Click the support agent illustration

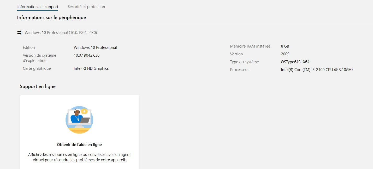click(79, 120)
